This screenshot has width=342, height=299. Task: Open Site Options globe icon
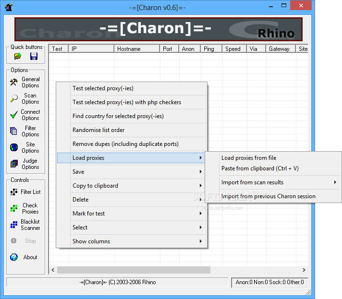pos(14,147)
